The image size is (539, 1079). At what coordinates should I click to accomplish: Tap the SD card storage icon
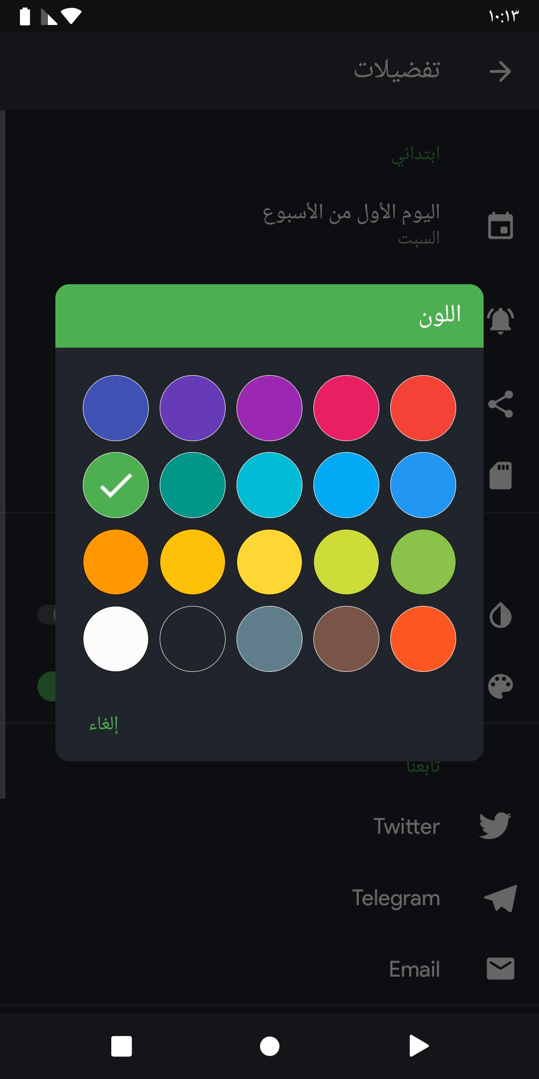[501, 475]
